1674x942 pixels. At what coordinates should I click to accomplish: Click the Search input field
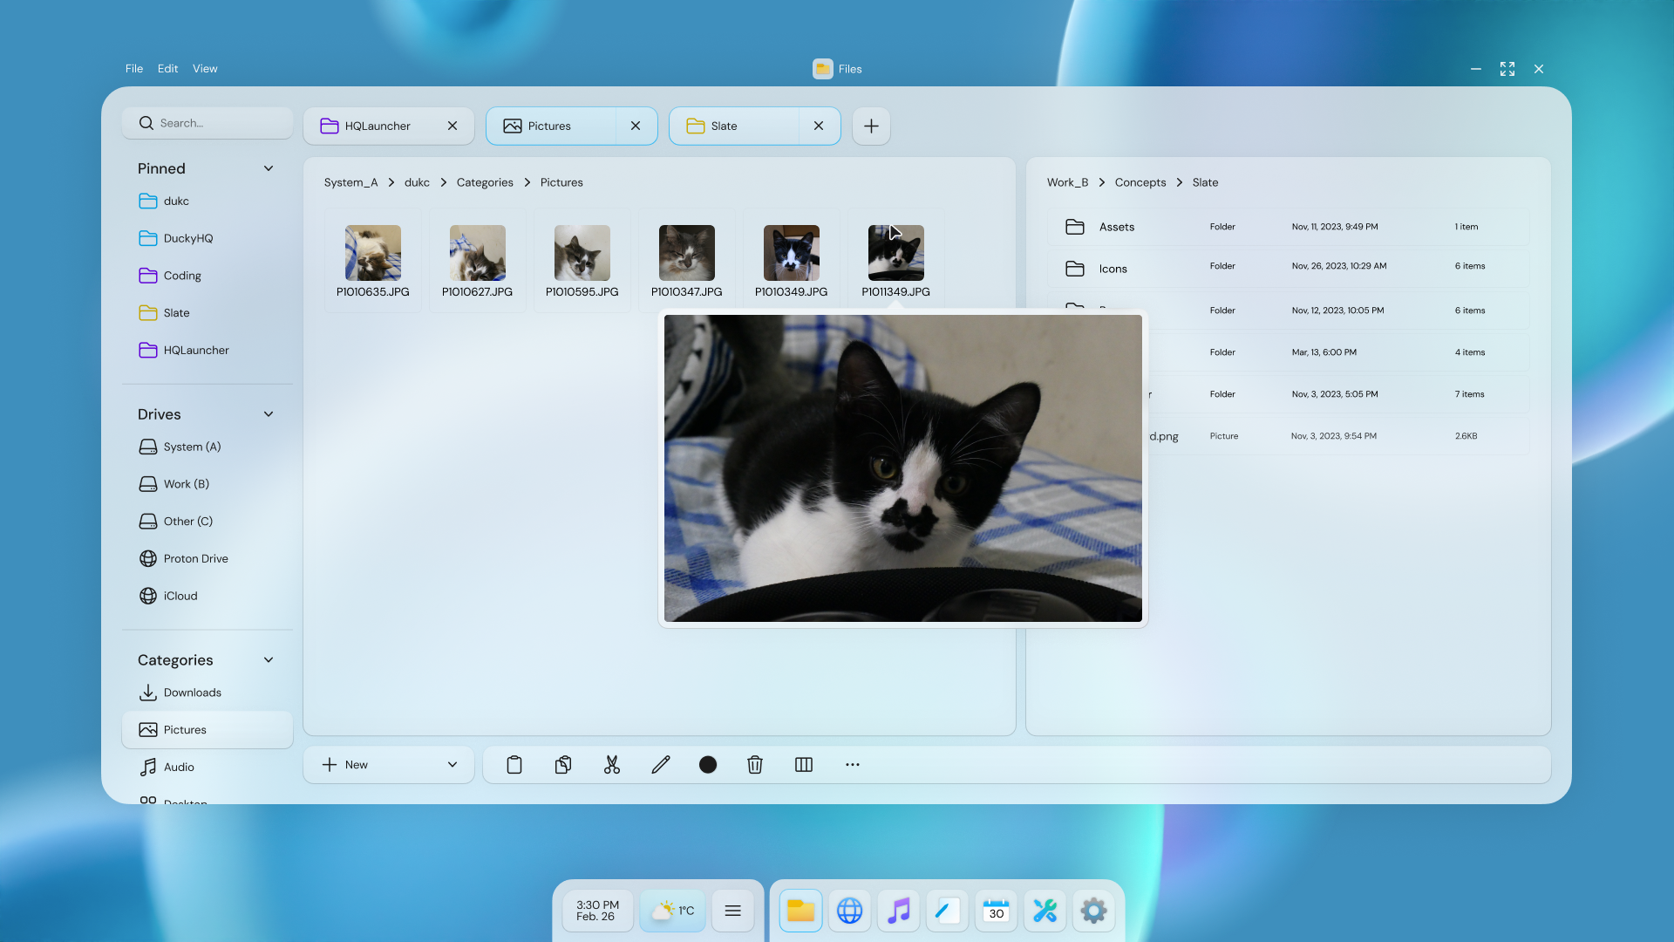pos(208,123)
